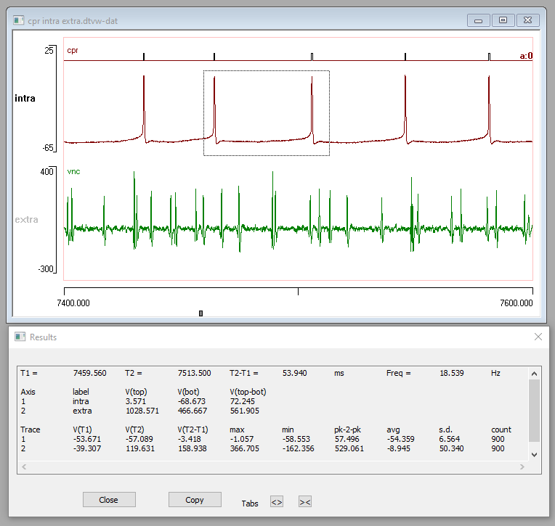Viewport: 555px width, 526px height.
Task: Click the a:0 event indicator
Action: point(526,55)
